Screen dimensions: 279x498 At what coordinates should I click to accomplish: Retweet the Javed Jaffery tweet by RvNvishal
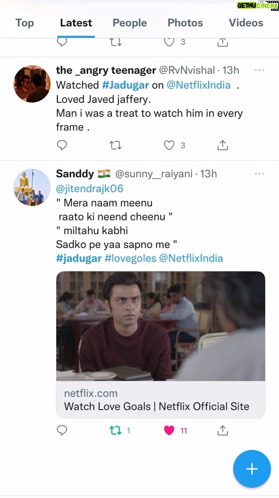[x=115, y=146]
